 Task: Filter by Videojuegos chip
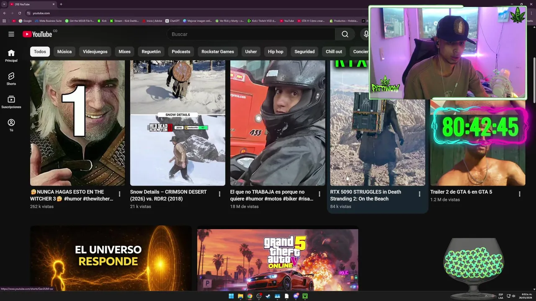click(95, 51)
